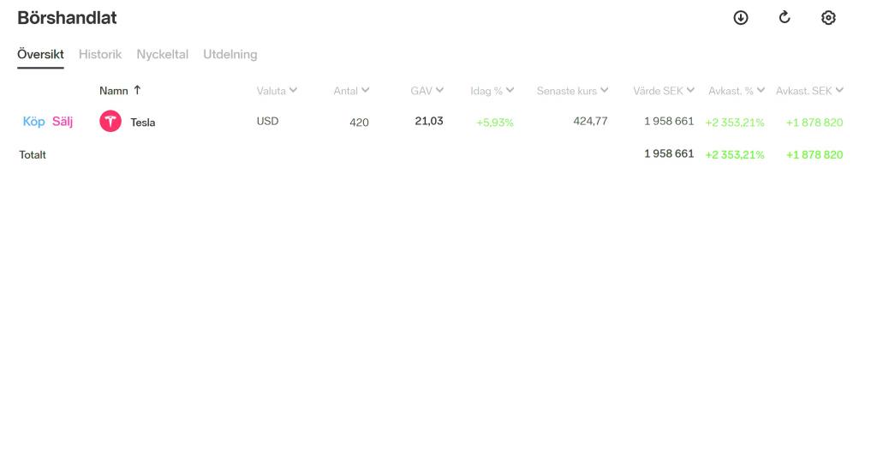Expand the Avkast. % column chevron
This screenshot has height=461, width=877.
[x=761, y=90]
